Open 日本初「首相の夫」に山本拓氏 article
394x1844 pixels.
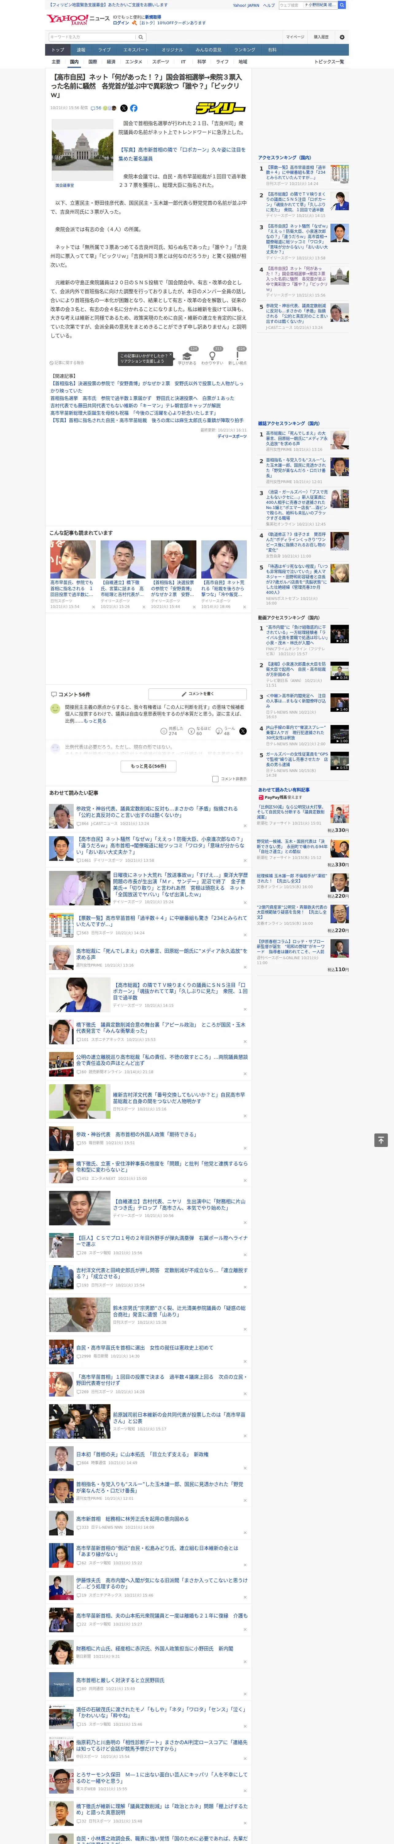click(x=142, y=1454)
